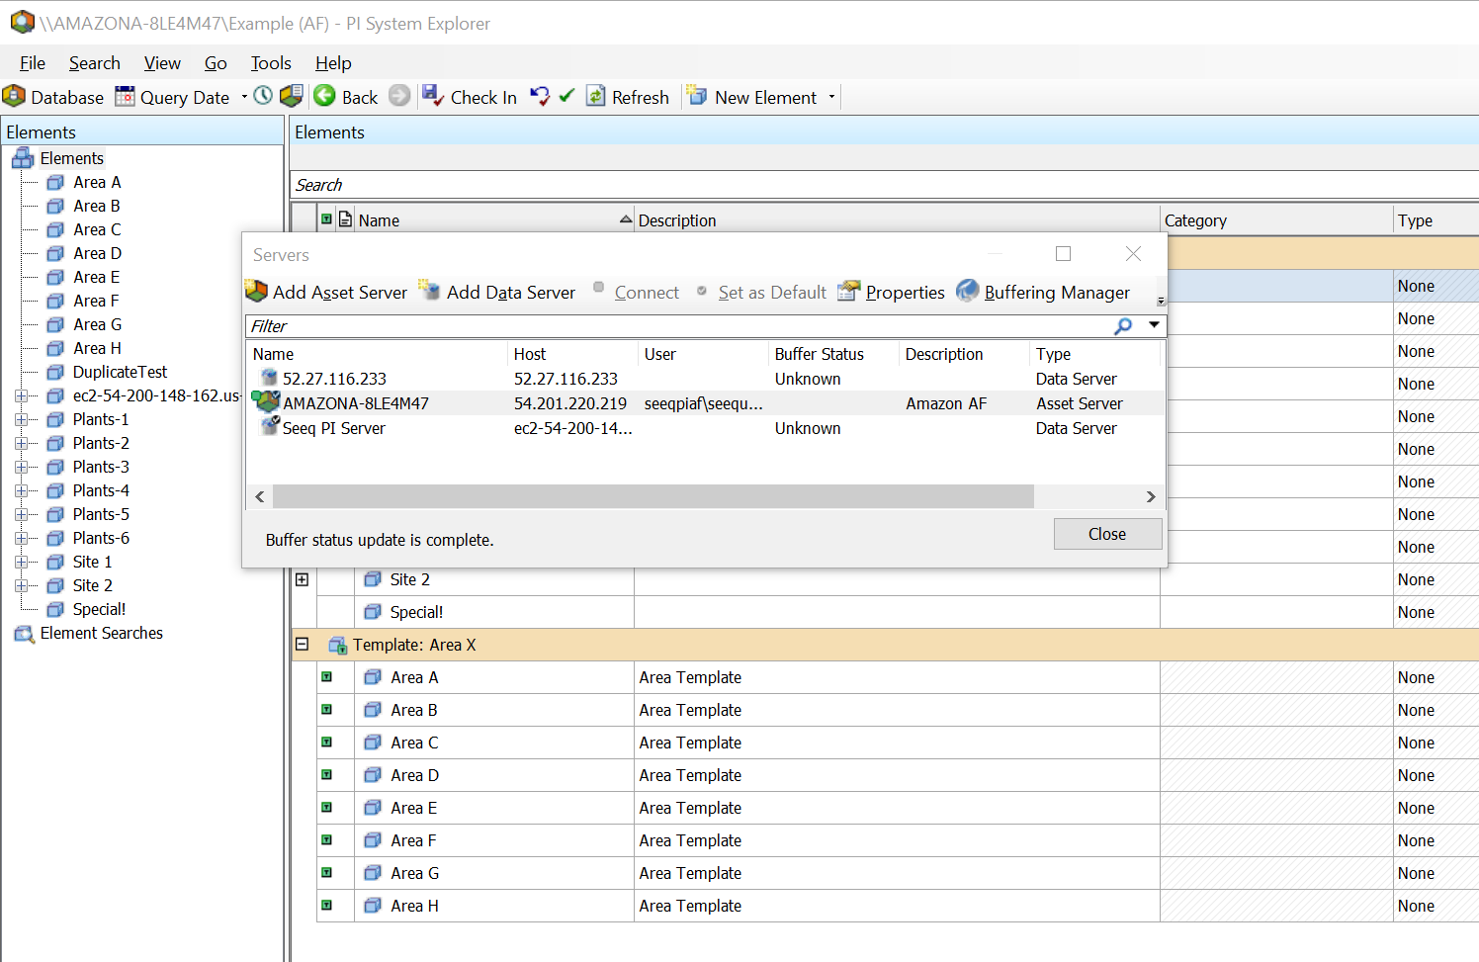
Task: Open the Tools menu
Action: click(270, 62)
